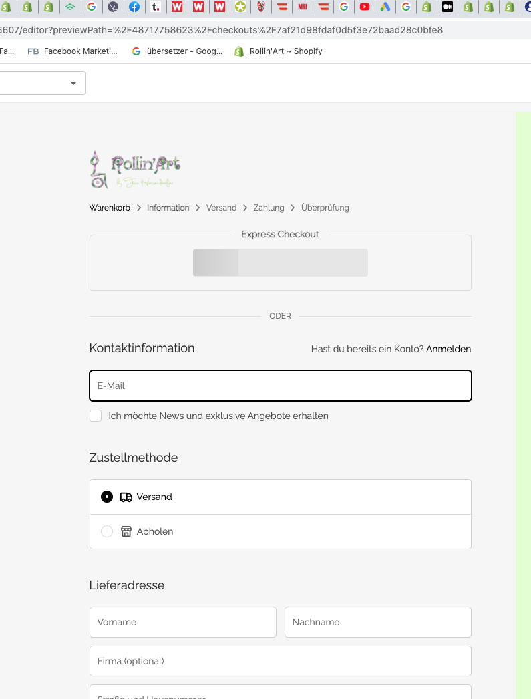
Task: Click the Rollin'Art store logo
Action: tap(135, 169)
